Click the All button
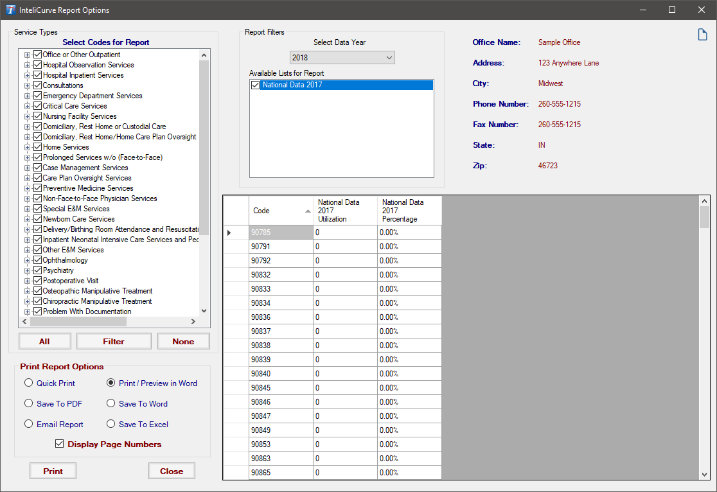 (45, 342)
